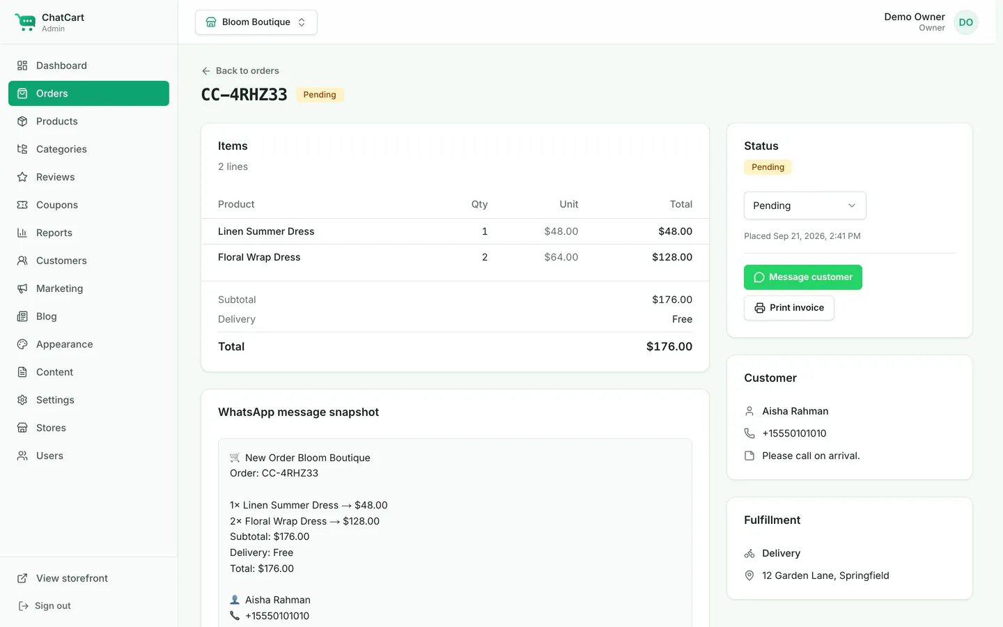The height and width of the screenshot is (627, 1003).
Task: Click the Orders bag icon in sidebar
Action: (22, 93)
